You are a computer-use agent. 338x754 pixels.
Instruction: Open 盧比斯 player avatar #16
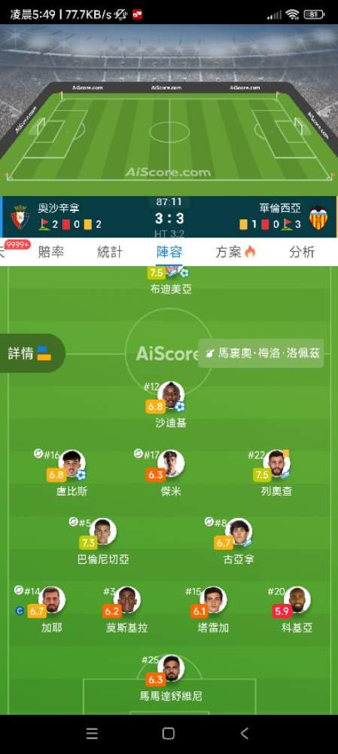(72, 463)
